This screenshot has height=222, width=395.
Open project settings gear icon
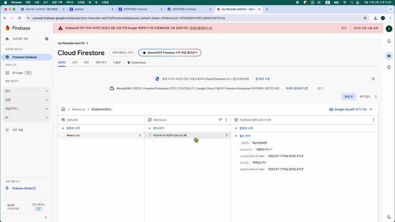pos(46,38)
